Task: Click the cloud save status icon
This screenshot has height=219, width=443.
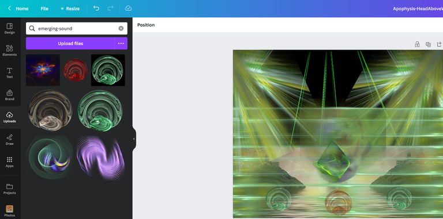Action: coord(128,9)
